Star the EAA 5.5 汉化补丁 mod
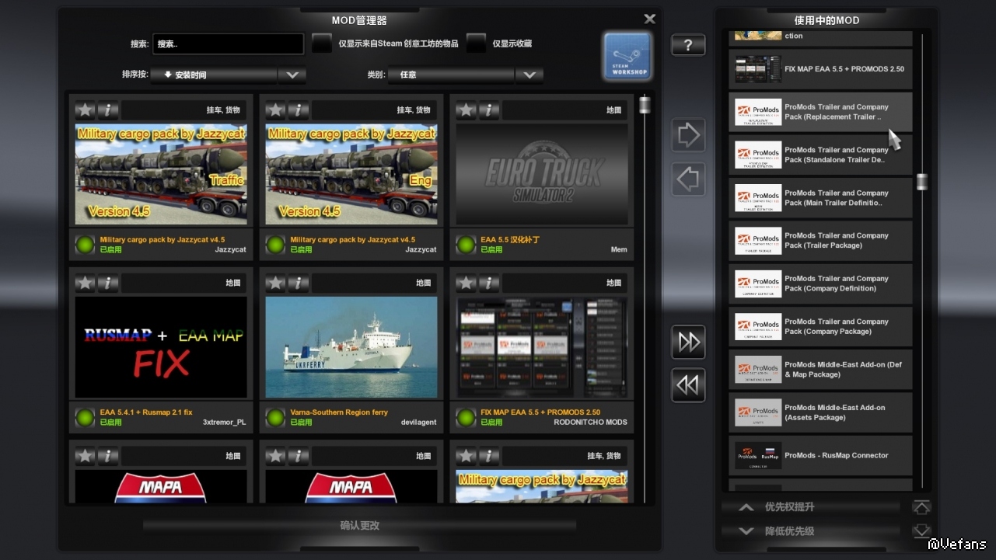This screenshot has height=560, width=996. [466, 110]
